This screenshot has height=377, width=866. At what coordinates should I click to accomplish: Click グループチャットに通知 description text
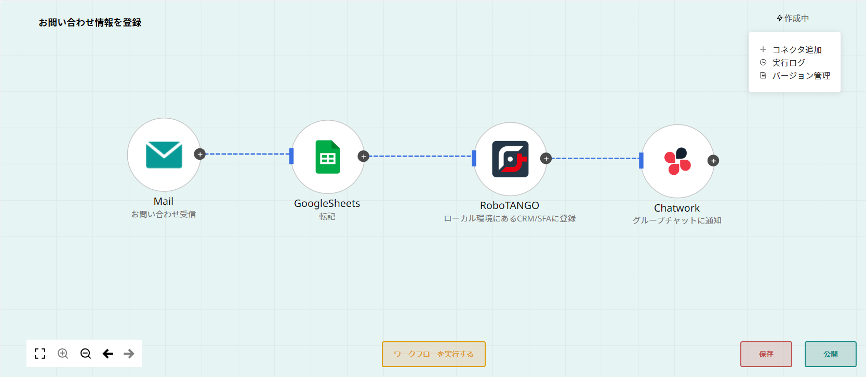click(677, 220)
